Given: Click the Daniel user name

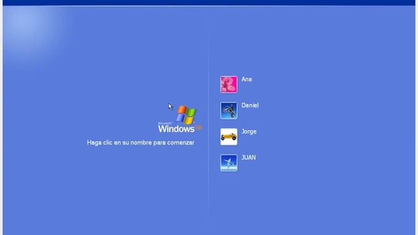Looking at the screenshot, I should coord(249,105).
